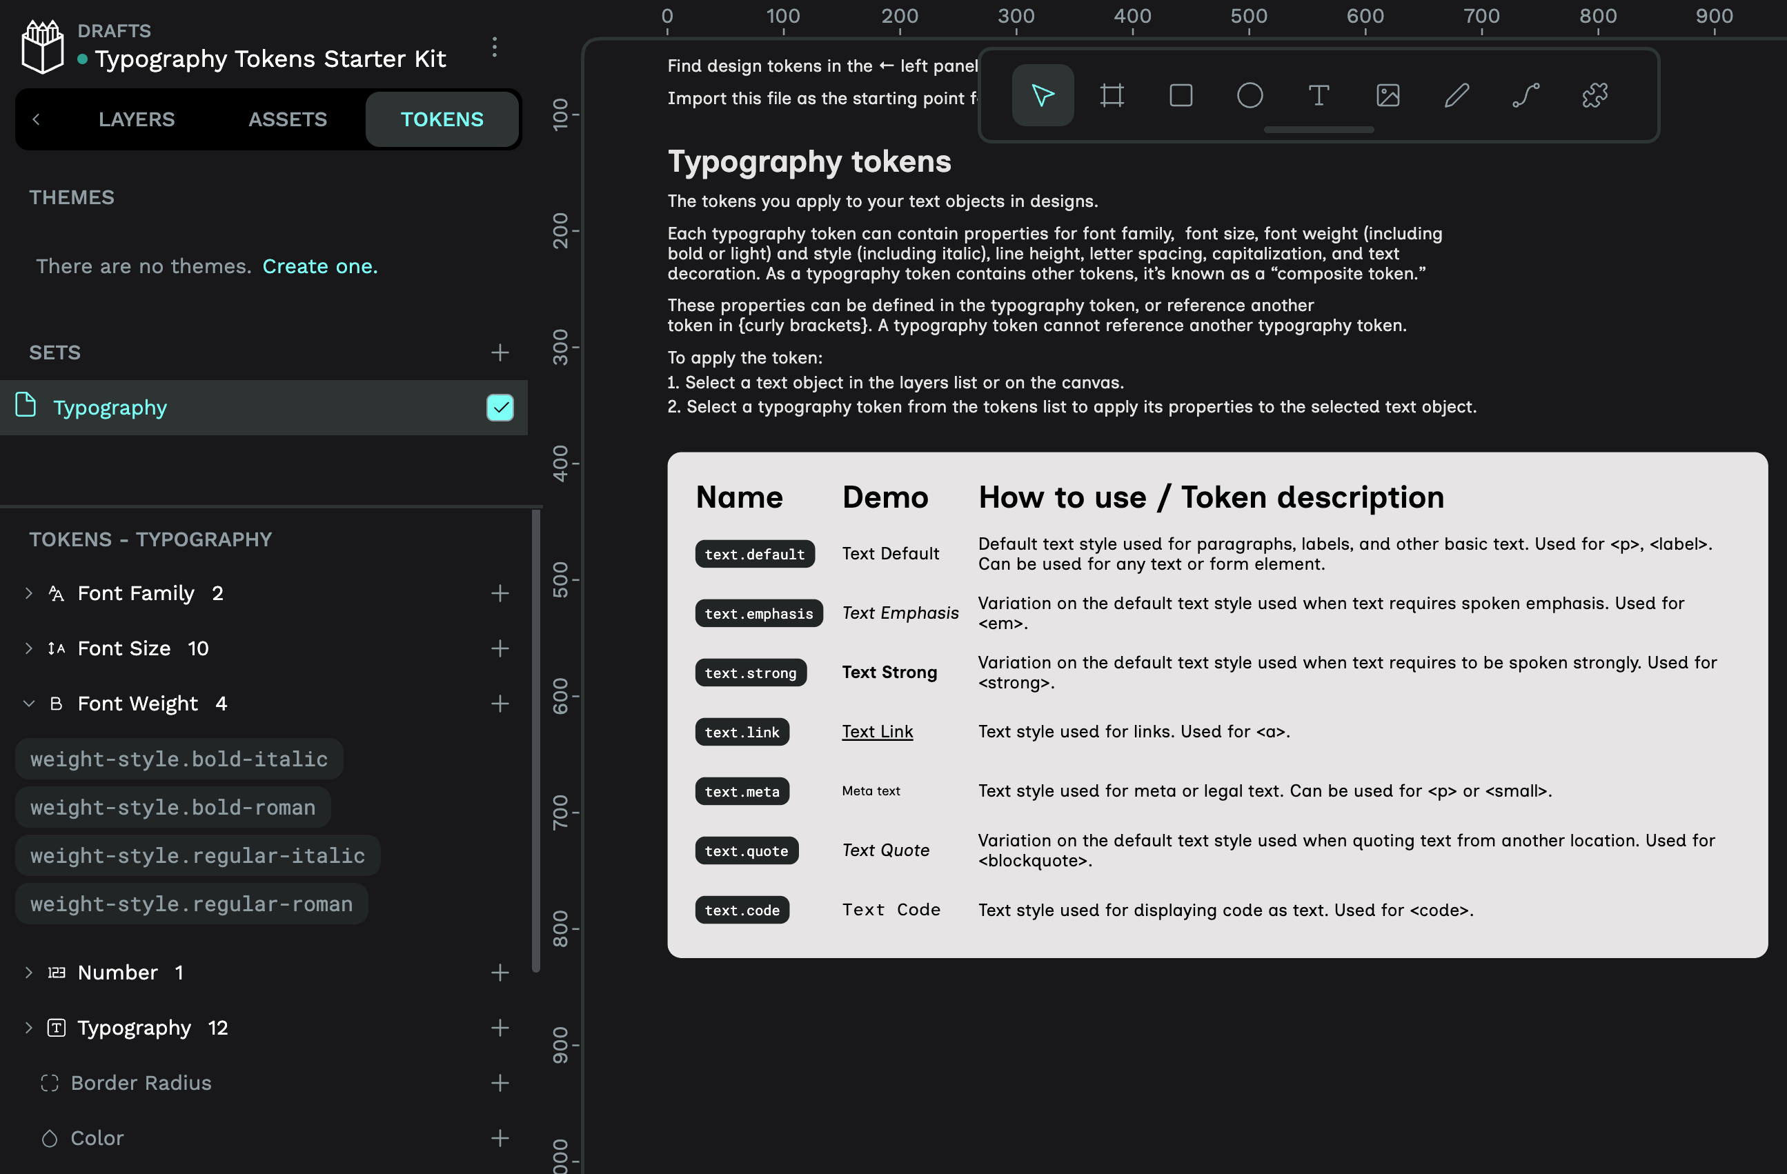Select the Move tool arrow
1787x1174 pixels.
coord(1042,95)
